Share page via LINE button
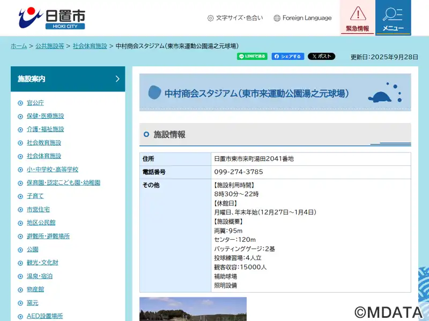The width and height of the screenshot is (429, 321). (252, 57)
